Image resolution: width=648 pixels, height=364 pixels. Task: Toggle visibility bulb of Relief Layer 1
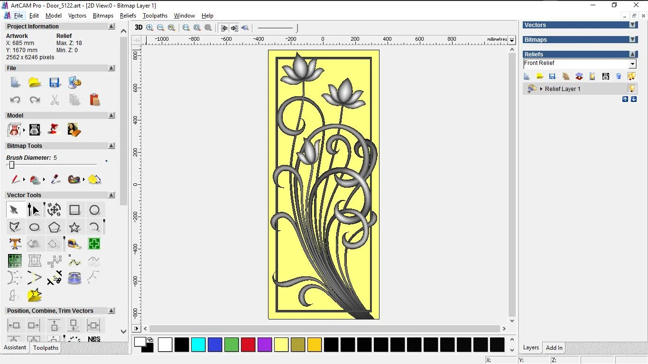pyautogui.click(x=631, y=89)
